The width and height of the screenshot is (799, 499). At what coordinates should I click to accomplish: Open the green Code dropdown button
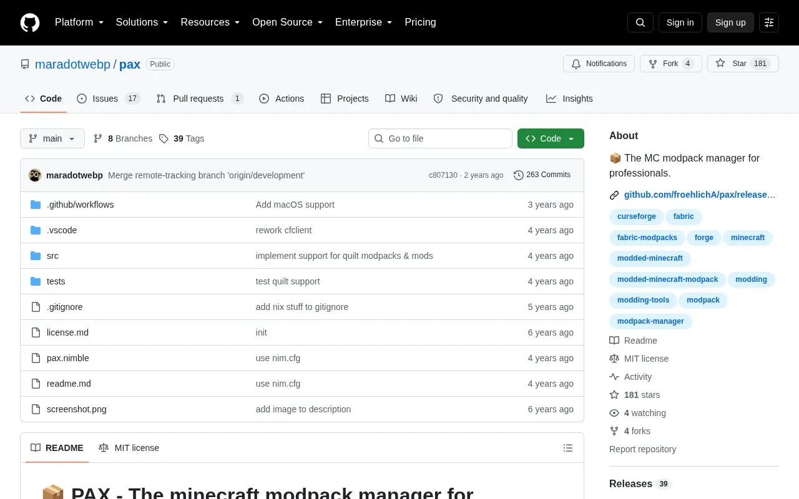pyautogui.click(x=551, y=138)
